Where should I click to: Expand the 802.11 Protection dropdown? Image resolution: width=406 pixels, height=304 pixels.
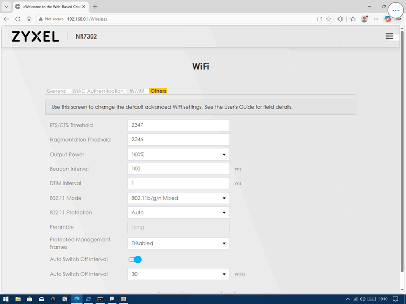179,212
